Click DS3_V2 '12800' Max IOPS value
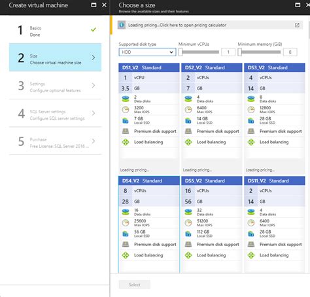 tap(266, 108)
